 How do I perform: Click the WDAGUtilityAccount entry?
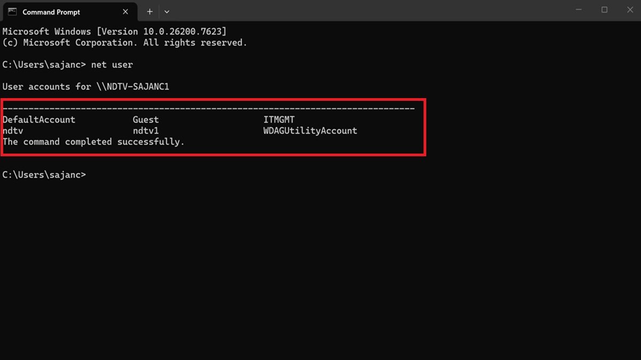(x=310, y=131)
